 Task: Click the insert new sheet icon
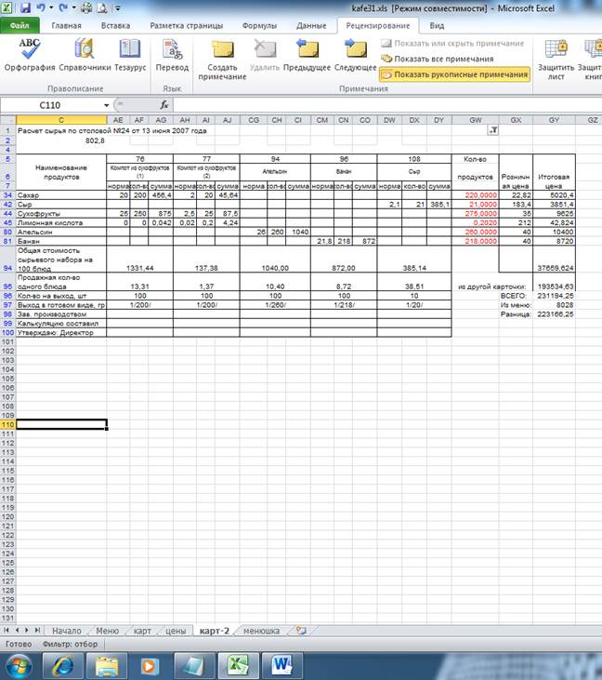click(x=301, y=631)
